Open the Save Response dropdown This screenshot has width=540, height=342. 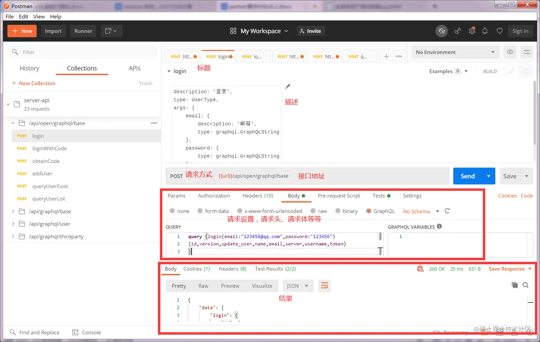(510, 269)
